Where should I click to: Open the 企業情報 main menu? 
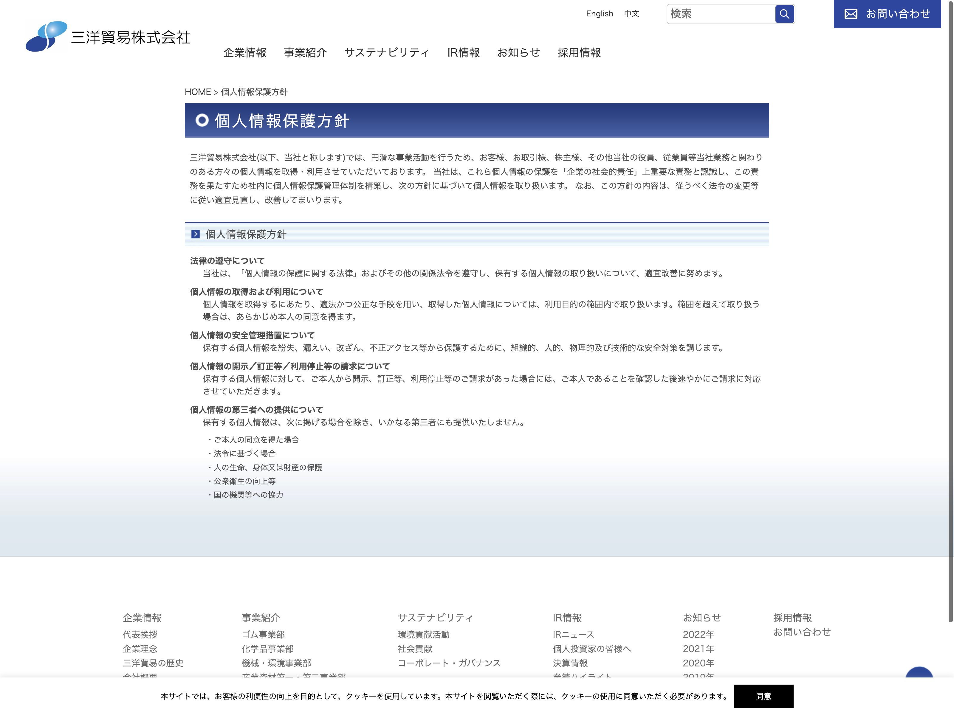pyautogui.click(x=244, y=52)
